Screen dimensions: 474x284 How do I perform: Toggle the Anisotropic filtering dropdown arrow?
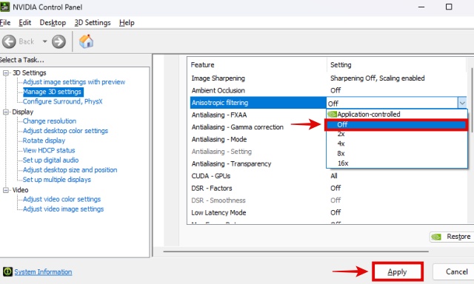pyautogui.click(x=462, y=103)
